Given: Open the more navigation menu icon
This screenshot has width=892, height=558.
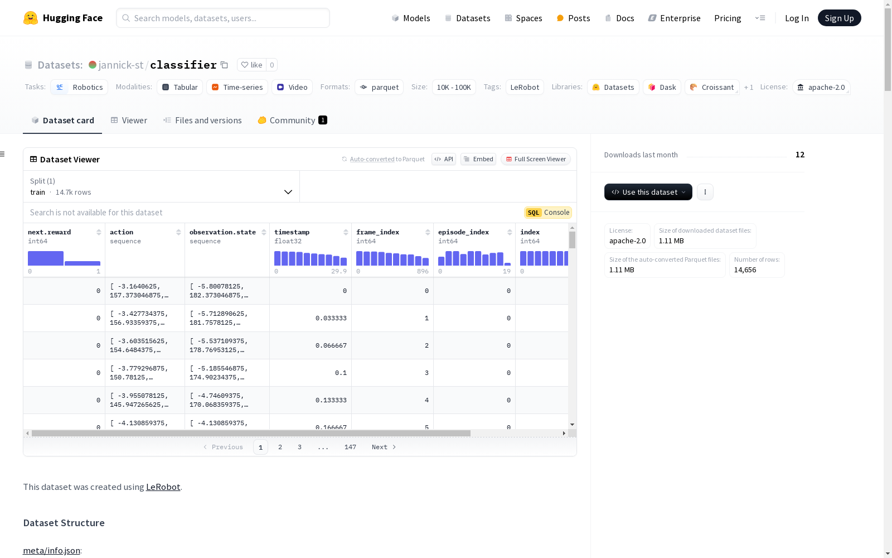Looking at the screenshot, I should [760, 18].
